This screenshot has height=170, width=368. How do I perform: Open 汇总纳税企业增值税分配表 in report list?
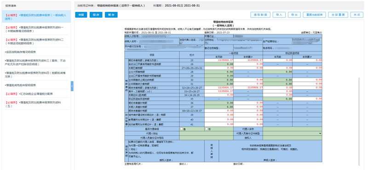coord(35,94)
